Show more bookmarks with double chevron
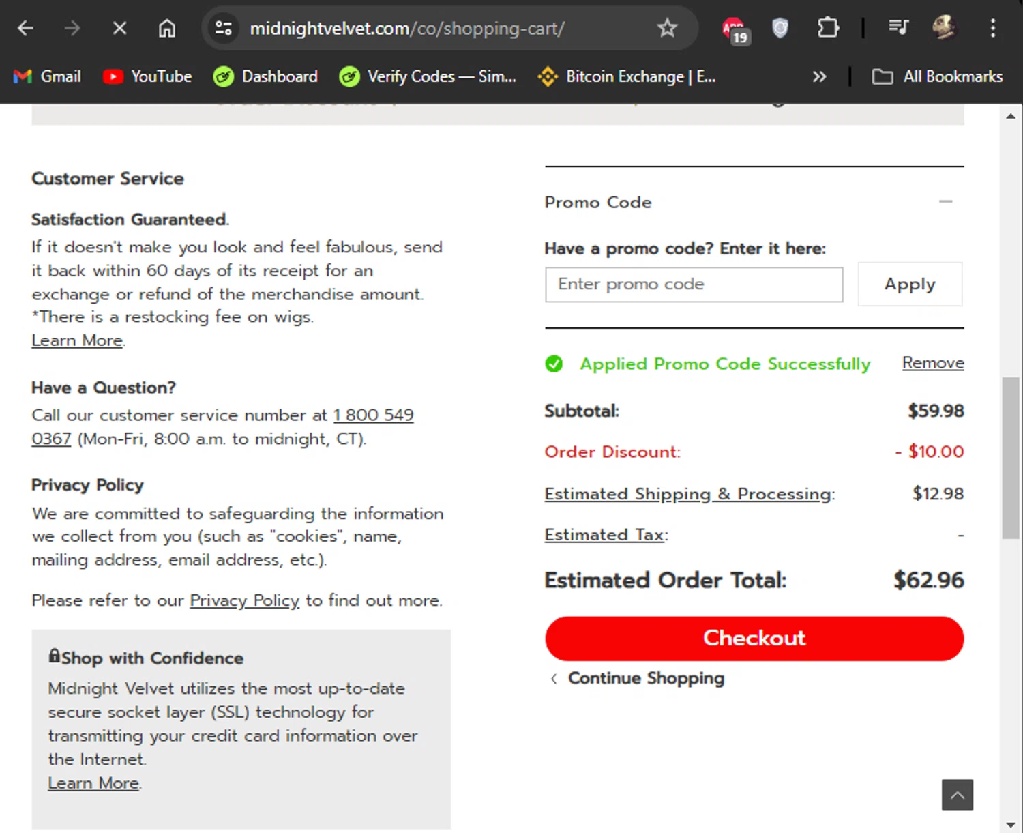Screen dimensions: 1023x833 [x=819, y=76]
